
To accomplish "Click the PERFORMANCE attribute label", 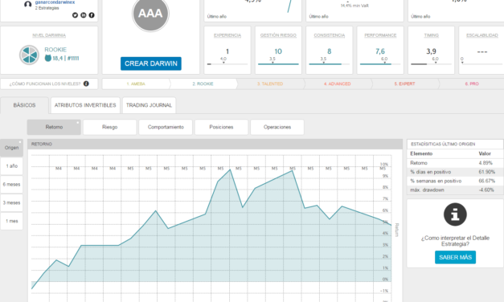I will click(x=380, y=35).
